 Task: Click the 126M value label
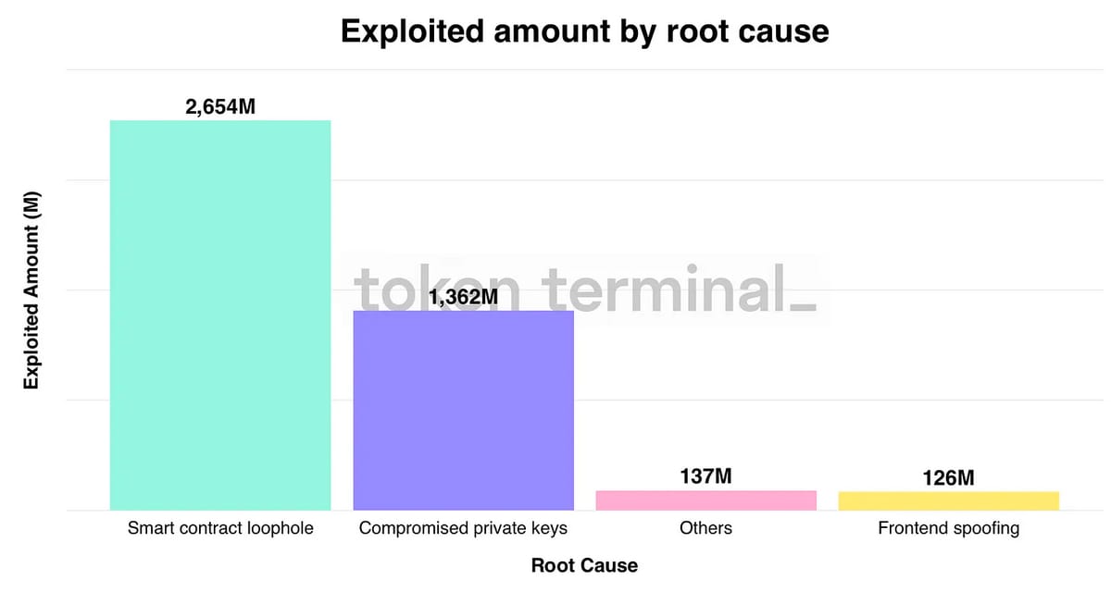click(949, 478)
